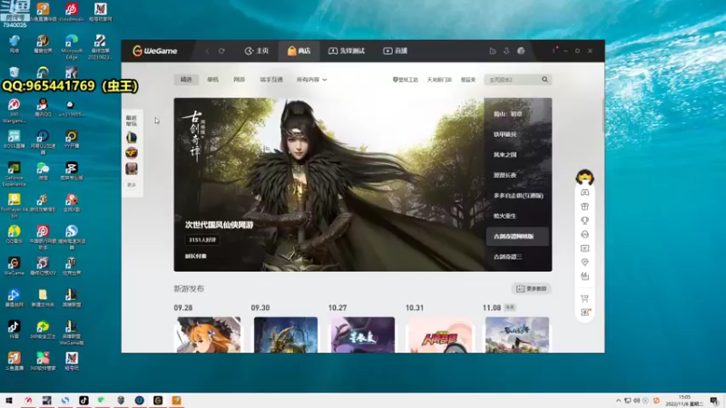Screen dimensions: 726x408
Task: Click the ticket icon with orange dot
Action: 585,312
